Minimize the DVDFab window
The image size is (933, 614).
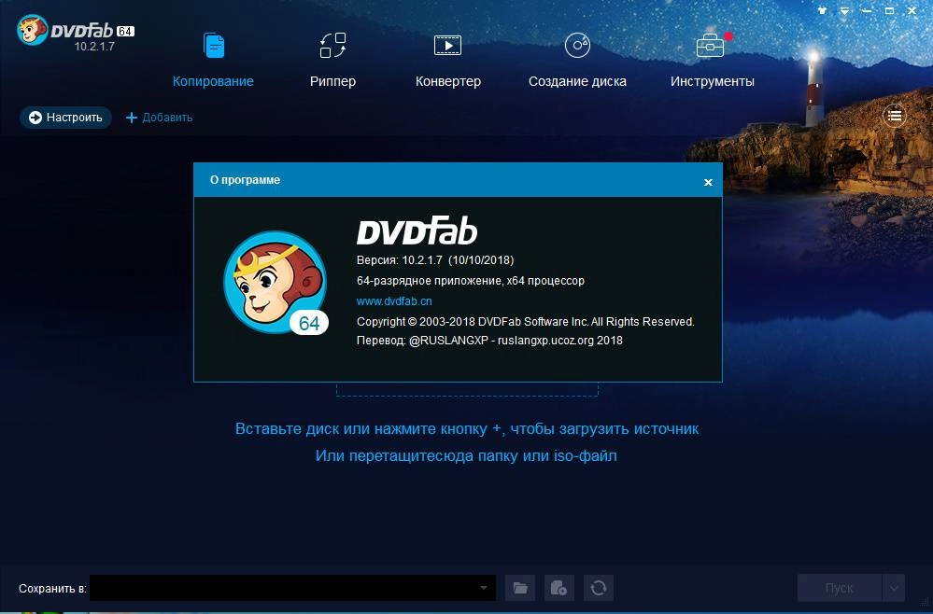(867, 10)
